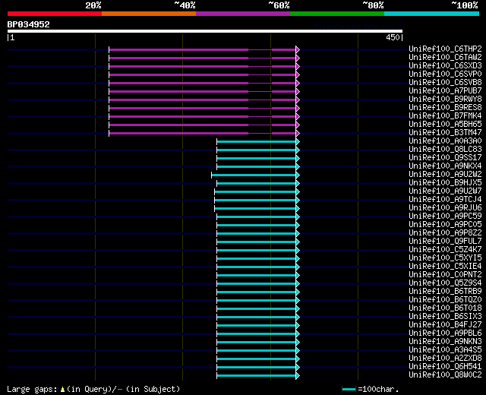
Task: Click the cyan alignment bar for A9U2W2
Action: 254,175
